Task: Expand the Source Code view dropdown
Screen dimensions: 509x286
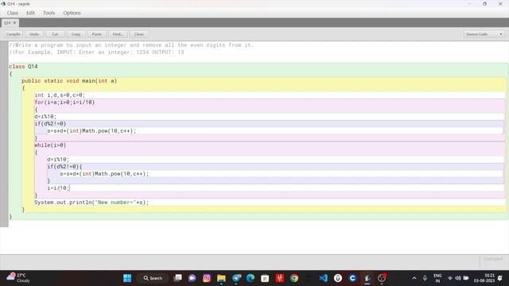Action: coord(484,34)
